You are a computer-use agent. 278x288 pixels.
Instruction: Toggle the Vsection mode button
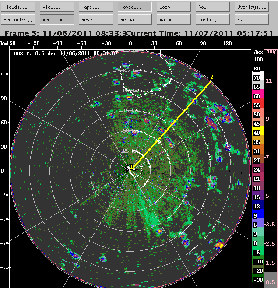57,19
